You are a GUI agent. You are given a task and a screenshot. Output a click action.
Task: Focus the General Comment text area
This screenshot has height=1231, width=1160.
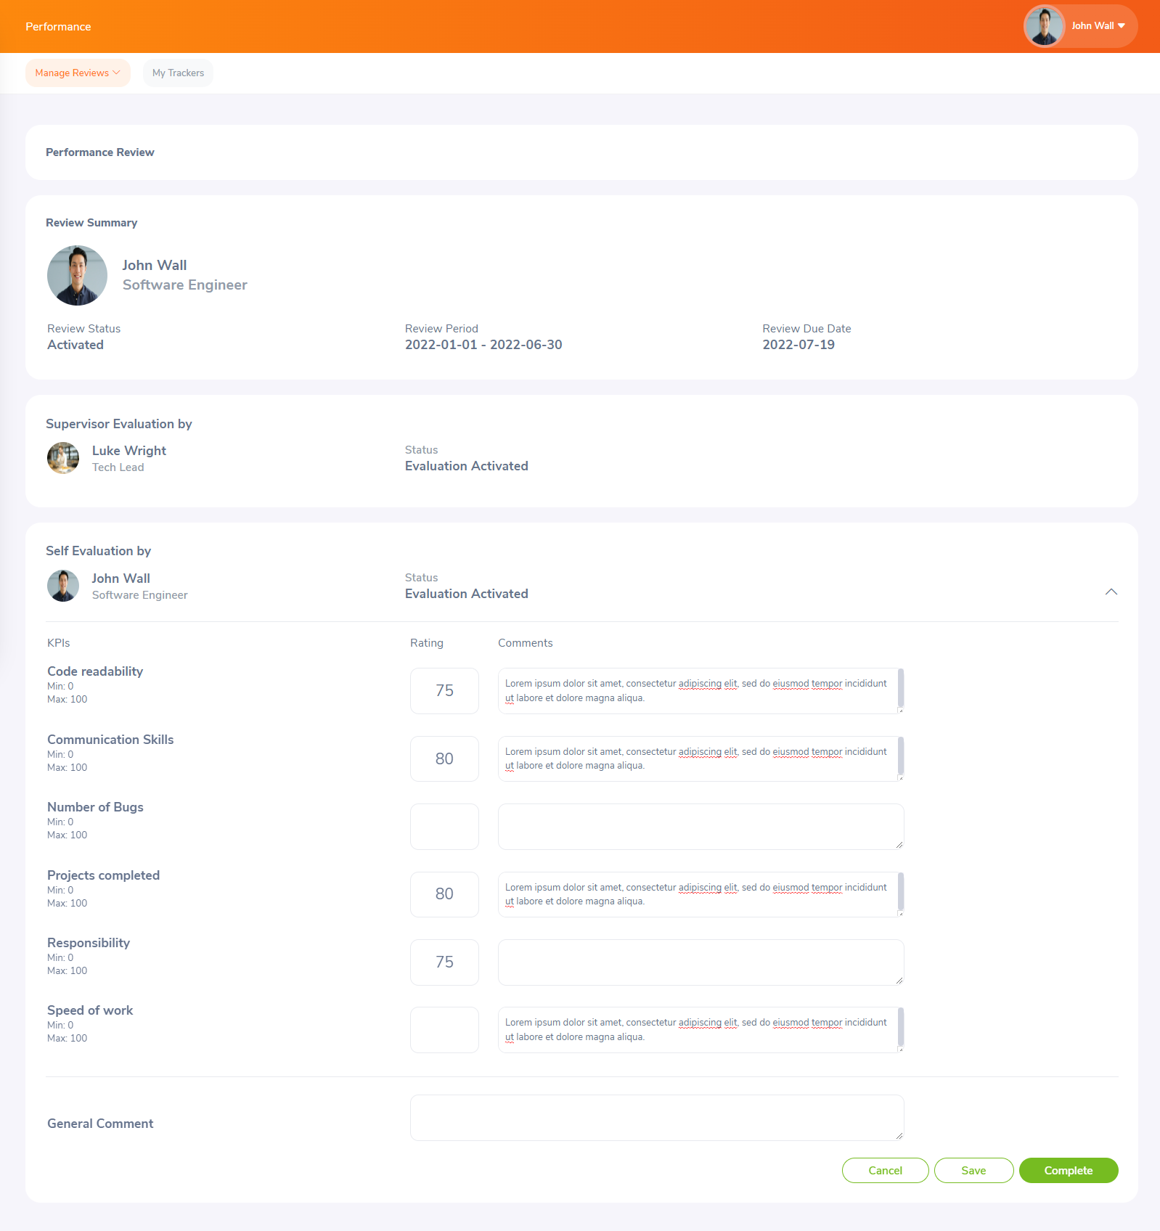(657, 1118)
